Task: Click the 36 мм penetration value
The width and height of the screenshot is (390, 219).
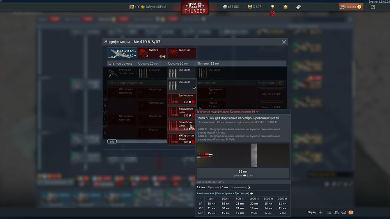Action: click(243, 171)
